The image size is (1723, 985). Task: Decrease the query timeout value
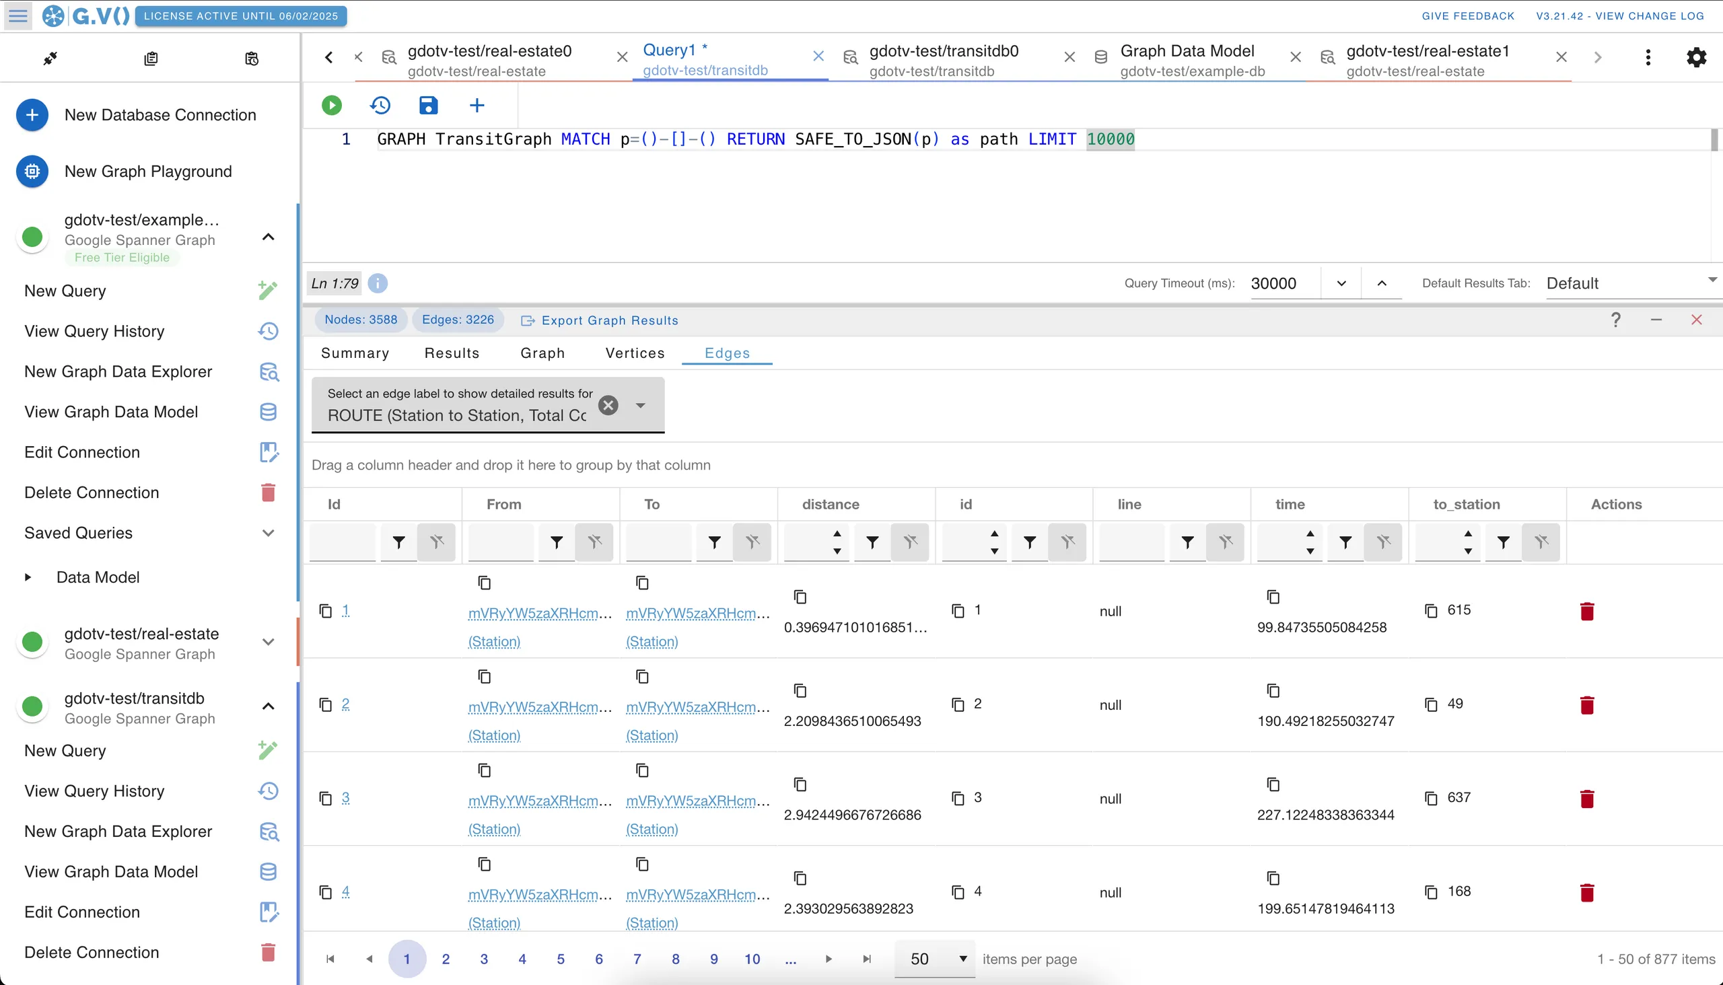[1341, 283]
